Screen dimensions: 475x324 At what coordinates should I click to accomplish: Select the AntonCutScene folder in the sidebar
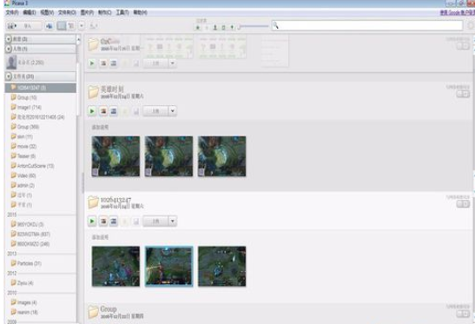(x=32, y=166)
